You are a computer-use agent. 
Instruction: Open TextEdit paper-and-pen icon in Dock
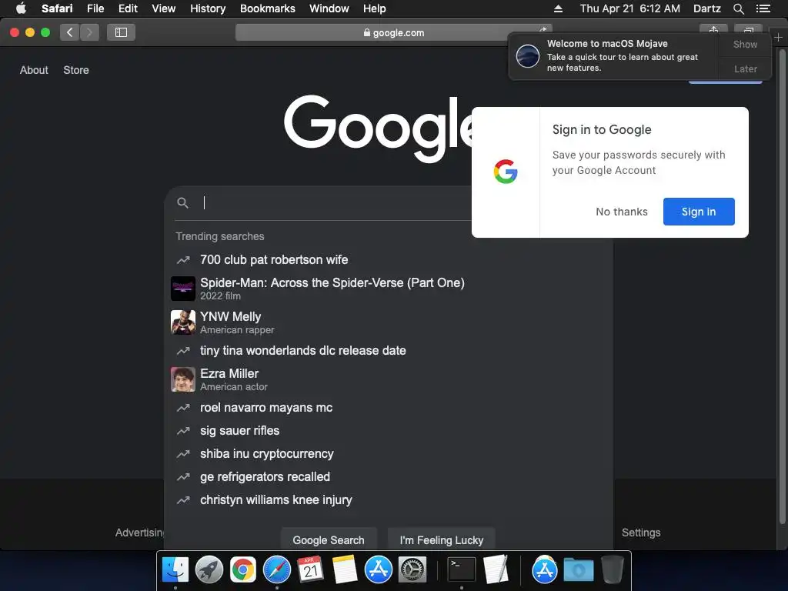pos(496,570)
